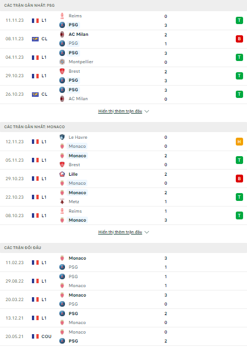The image size is (247, 347).
Task: Click the Metz club crest icon
Action: (x=62, y=201)
